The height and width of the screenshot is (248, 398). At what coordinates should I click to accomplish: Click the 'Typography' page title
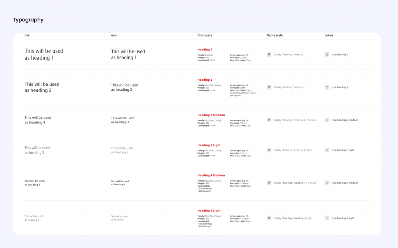pos(28,20)
